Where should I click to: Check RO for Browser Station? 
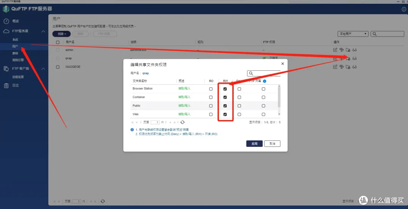tap(211, 89)
